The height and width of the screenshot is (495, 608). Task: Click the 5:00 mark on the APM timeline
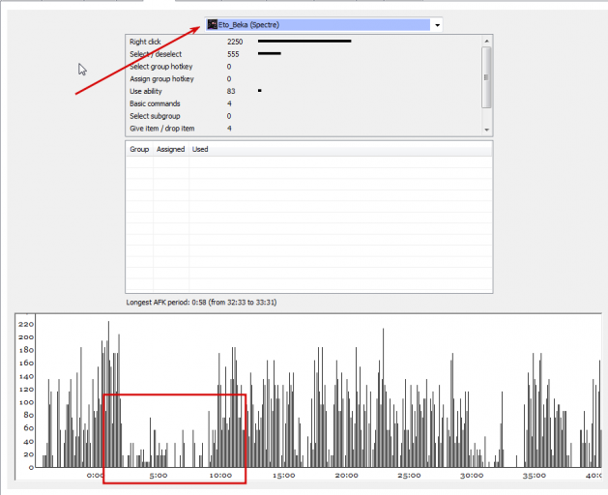159,476
